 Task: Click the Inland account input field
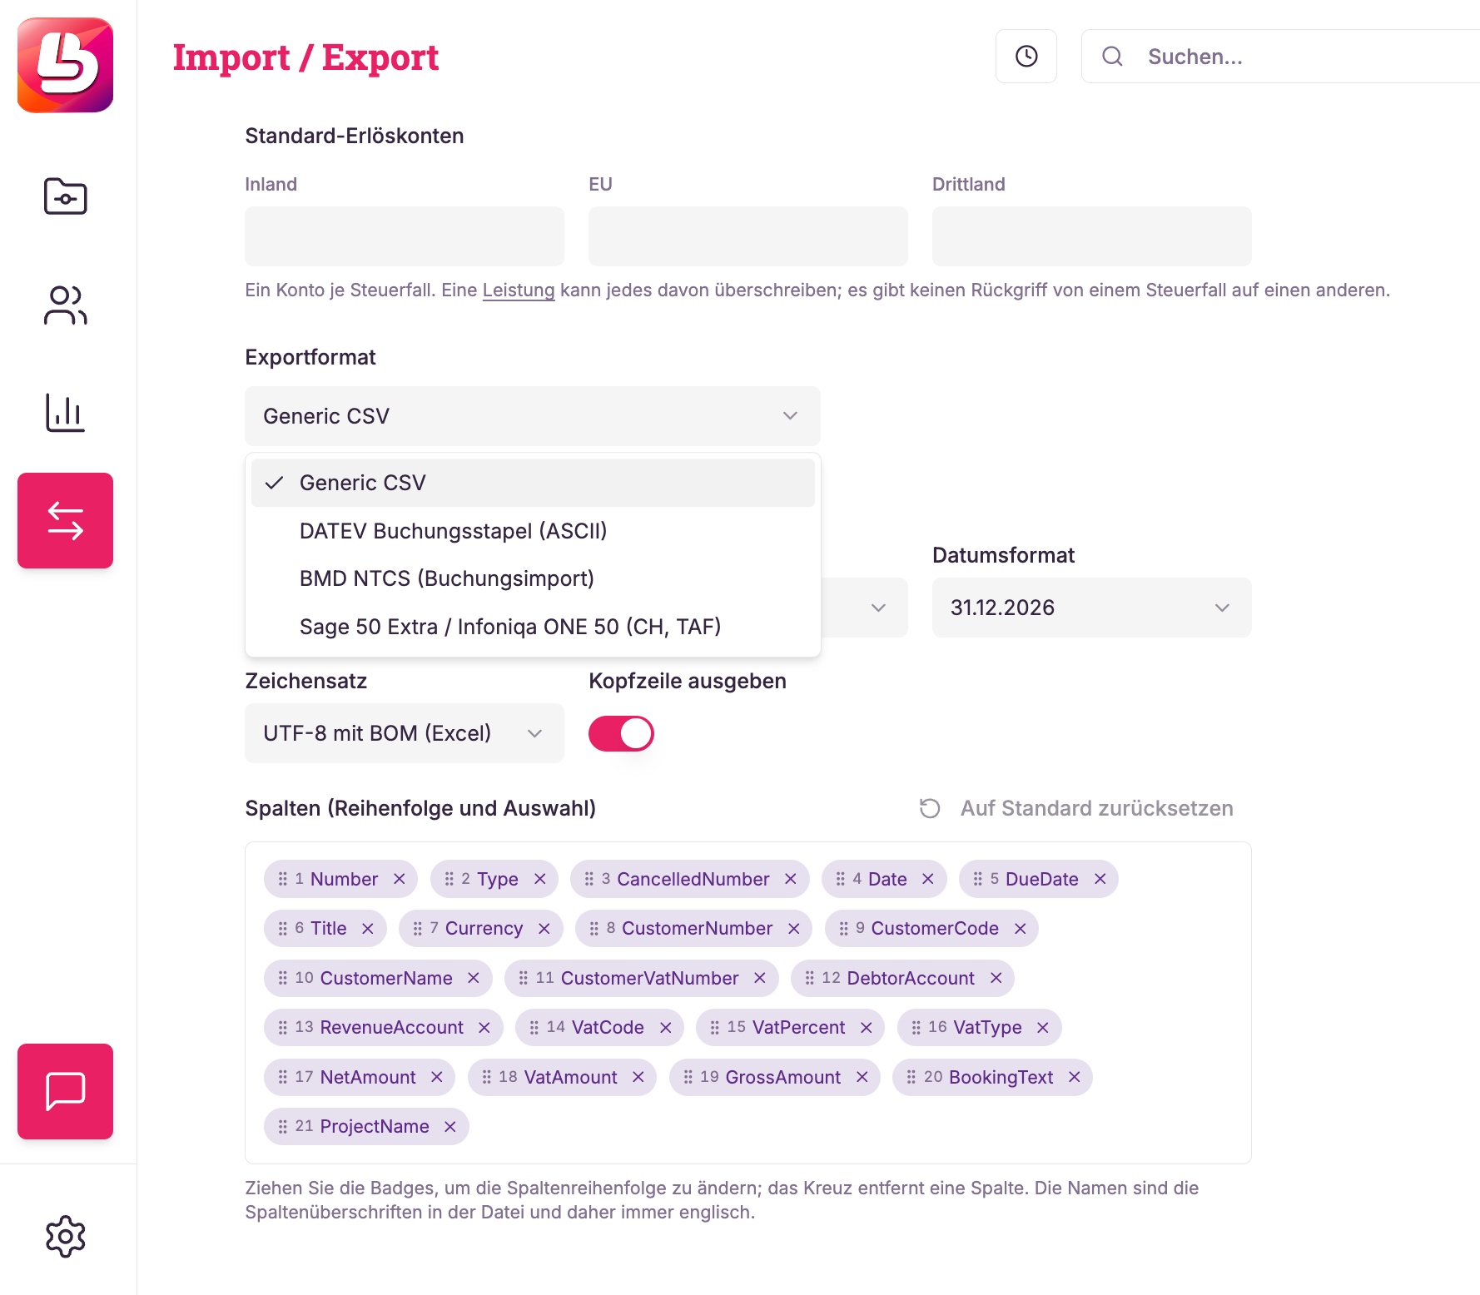[x=405, y=236]
